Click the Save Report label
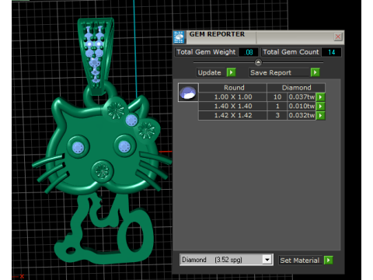Screen dimensions: 373x280 point(270,72)
